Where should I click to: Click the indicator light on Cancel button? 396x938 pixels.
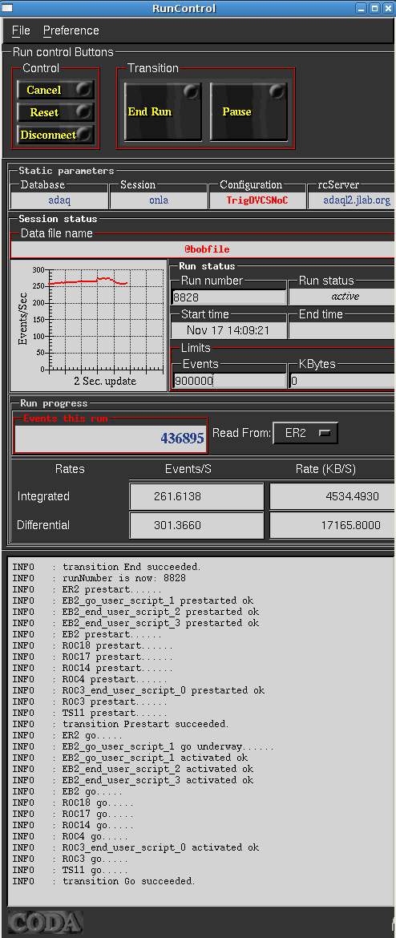(85, 90)
